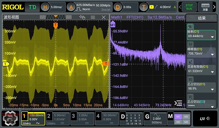
Task: Click the LXI network status icon
Action: pos(202,118)
